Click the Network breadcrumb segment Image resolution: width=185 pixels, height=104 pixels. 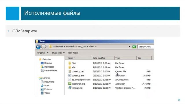(x=59, y=47)
